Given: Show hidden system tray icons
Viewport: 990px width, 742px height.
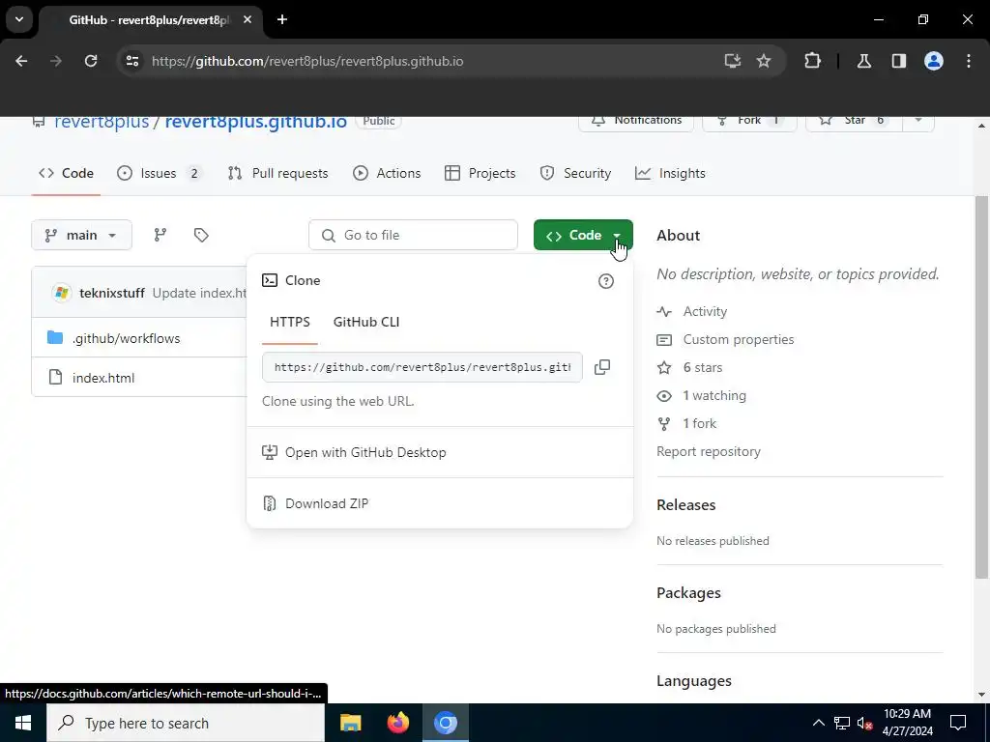Looking at the screenshot, I should 818,723.
